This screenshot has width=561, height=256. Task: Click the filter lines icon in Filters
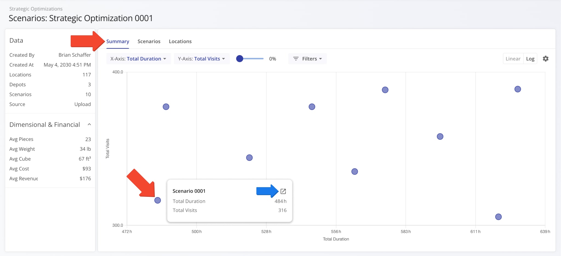pyautogui.click(x=296, y=59)
